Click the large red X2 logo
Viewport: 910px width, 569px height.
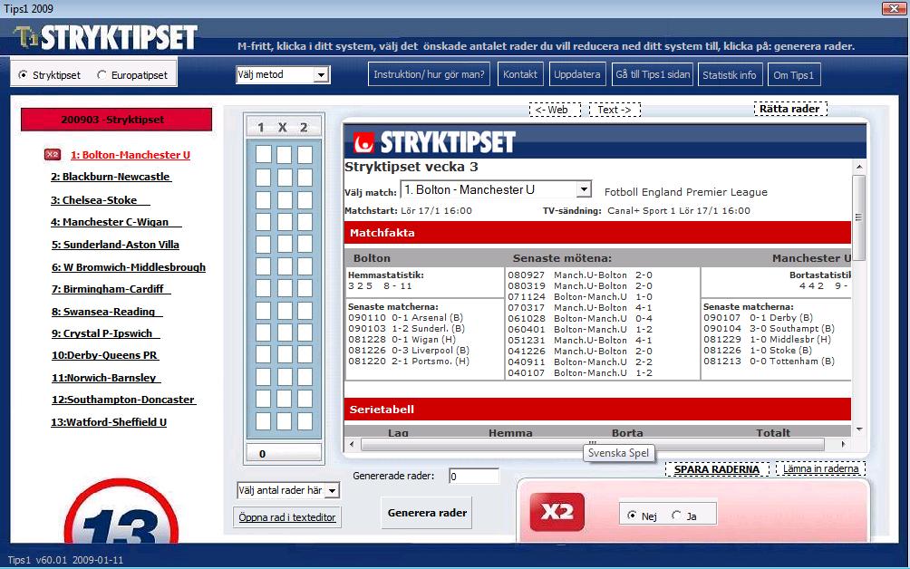pos(557,512)
